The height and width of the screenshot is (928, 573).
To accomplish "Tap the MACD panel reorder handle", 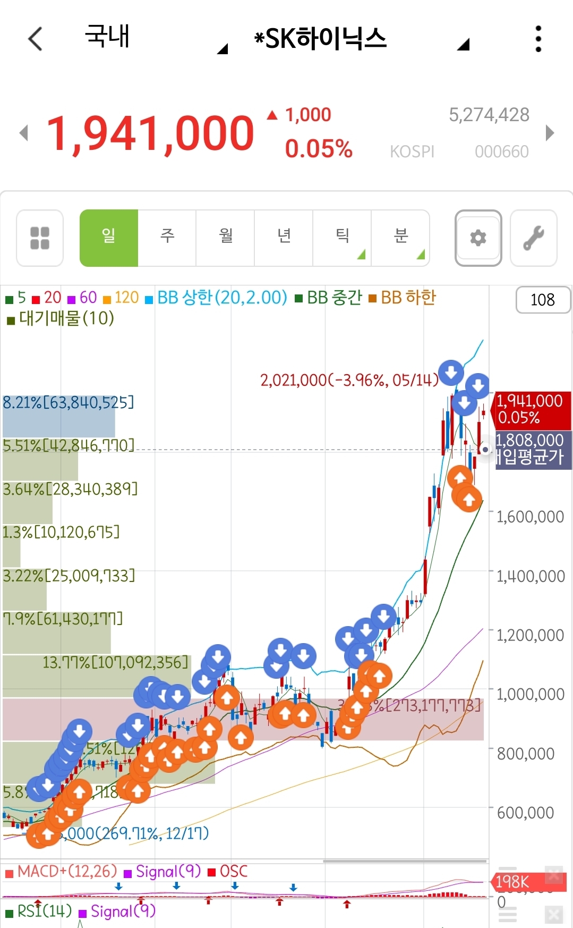I will tap(508, 872).
